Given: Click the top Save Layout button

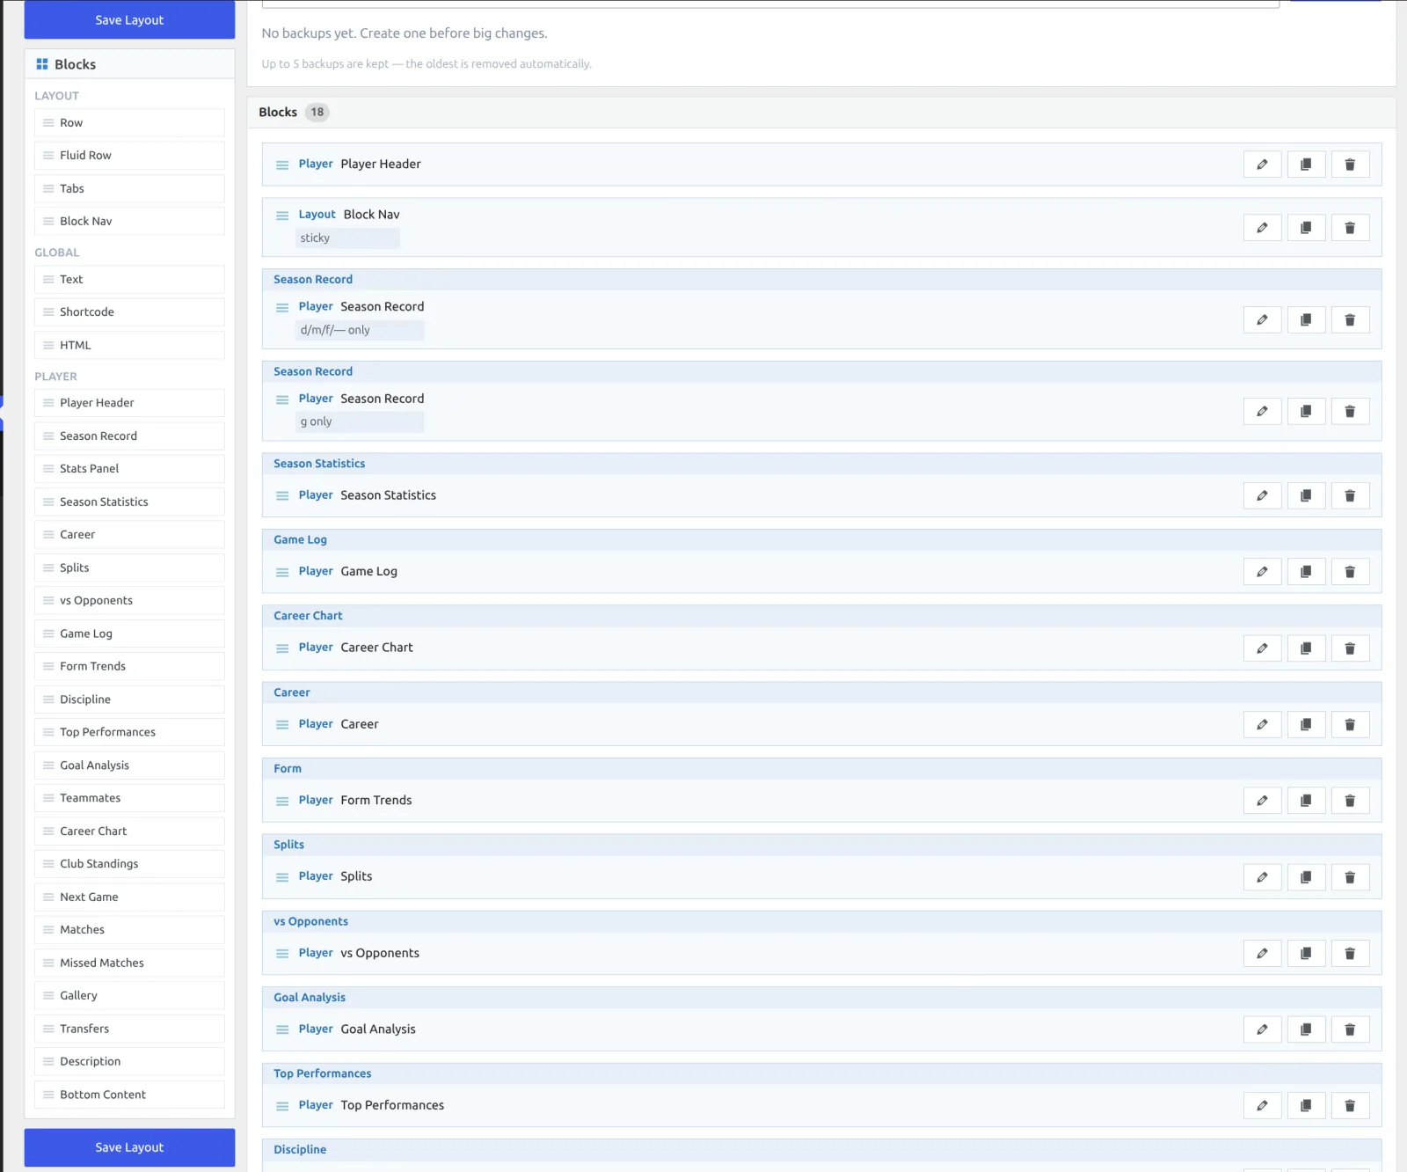Looking at the screenshot, I should 129,19.
